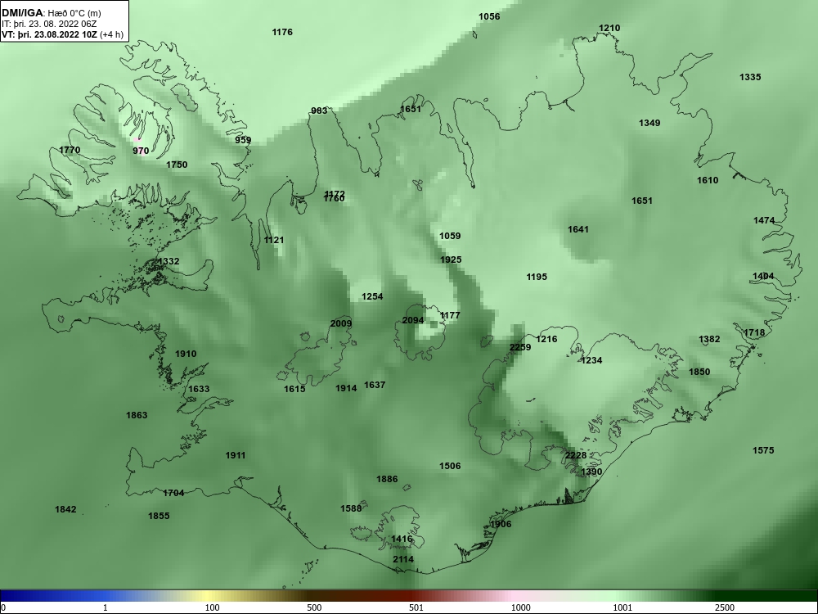Click the height label 1588

[351, 508]
